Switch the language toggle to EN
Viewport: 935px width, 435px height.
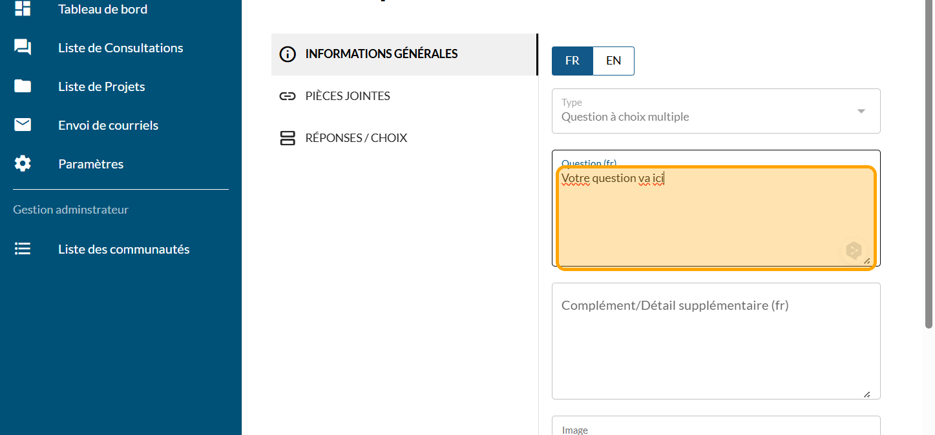(x=613, y=61)
